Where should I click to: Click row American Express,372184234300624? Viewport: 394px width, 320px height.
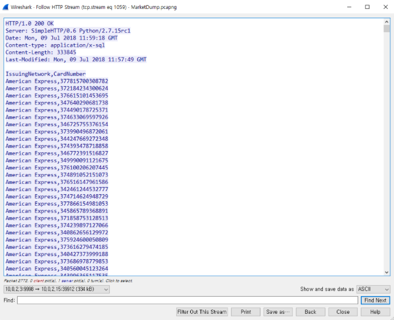tap(57, 88)
